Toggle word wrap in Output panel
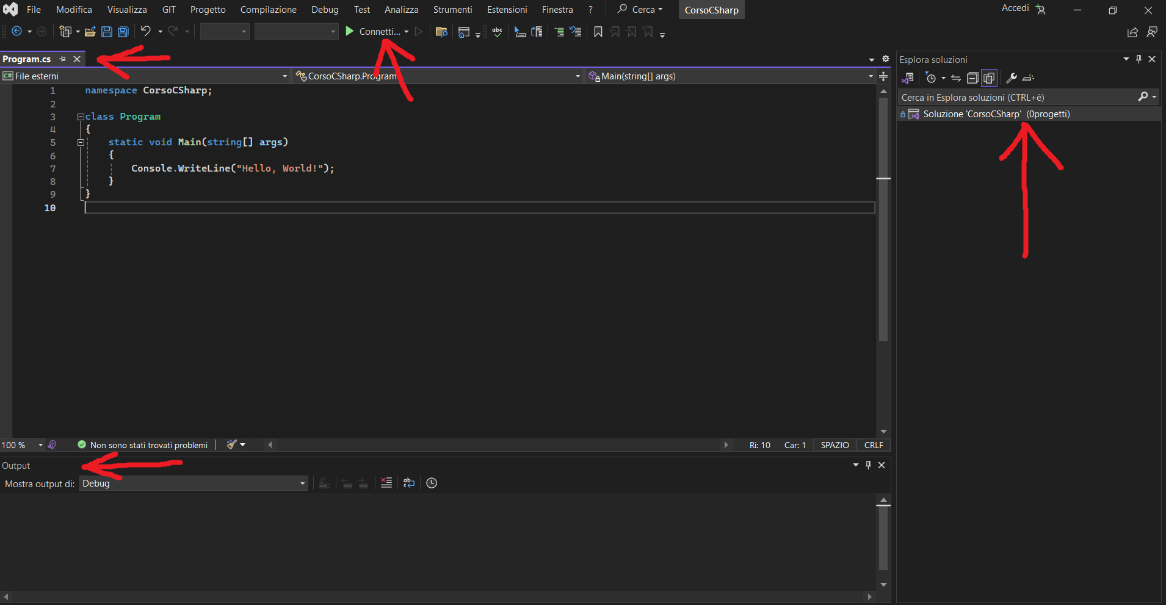This screenshot has width=1166, height=605. [409, 483]
